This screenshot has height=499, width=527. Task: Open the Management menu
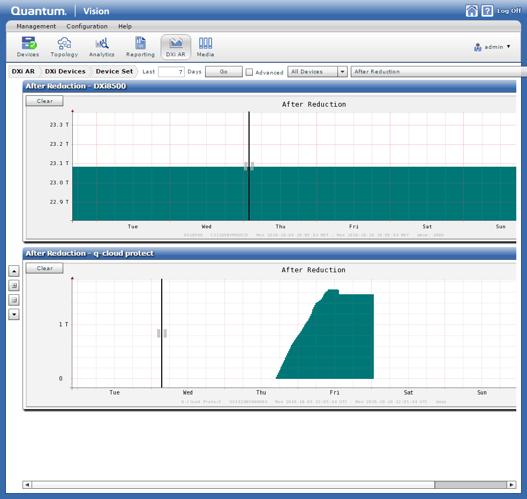(x=36, y=26)
